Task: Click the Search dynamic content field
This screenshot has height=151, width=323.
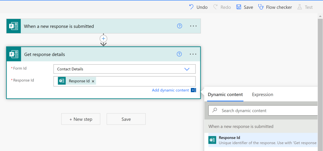Action: click(x=263, y=110)
